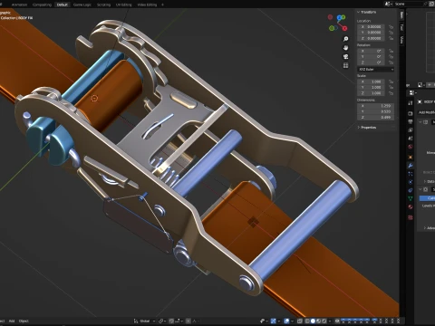Screen dimensions: 435x326
Task: Click the zoom view magnifier icon
Action: (x=345, y=39)
